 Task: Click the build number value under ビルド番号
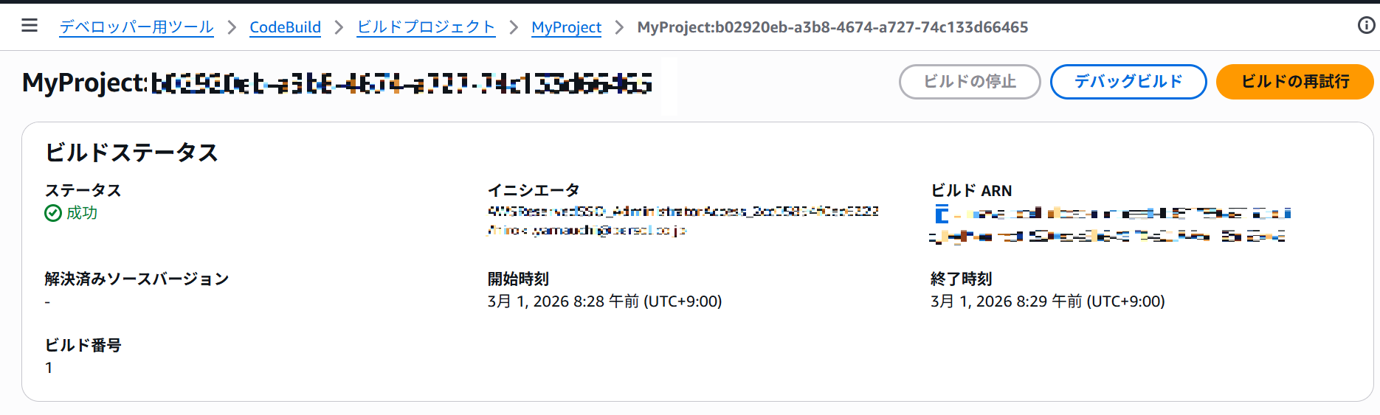tap(49, 368)
